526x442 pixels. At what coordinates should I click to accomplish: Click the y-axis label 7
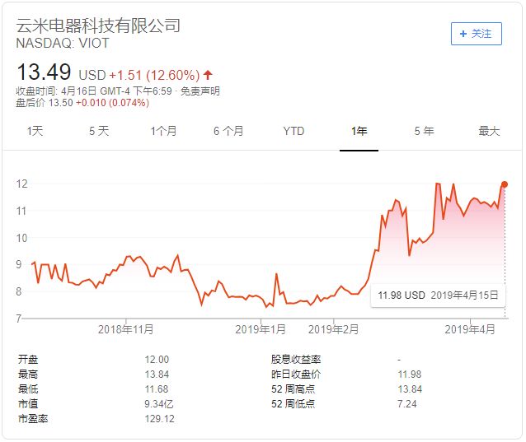(x=19, y=319)
